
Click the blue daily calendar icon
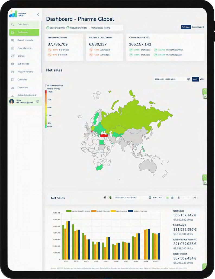pyautogui.click(x=172, y=198)
